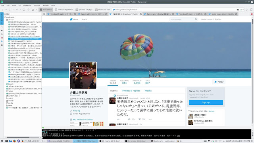This screenshot has width=254, height=143.
Task: Click the Search Twitter magnifier icon
Action: (x=196, y=19)
